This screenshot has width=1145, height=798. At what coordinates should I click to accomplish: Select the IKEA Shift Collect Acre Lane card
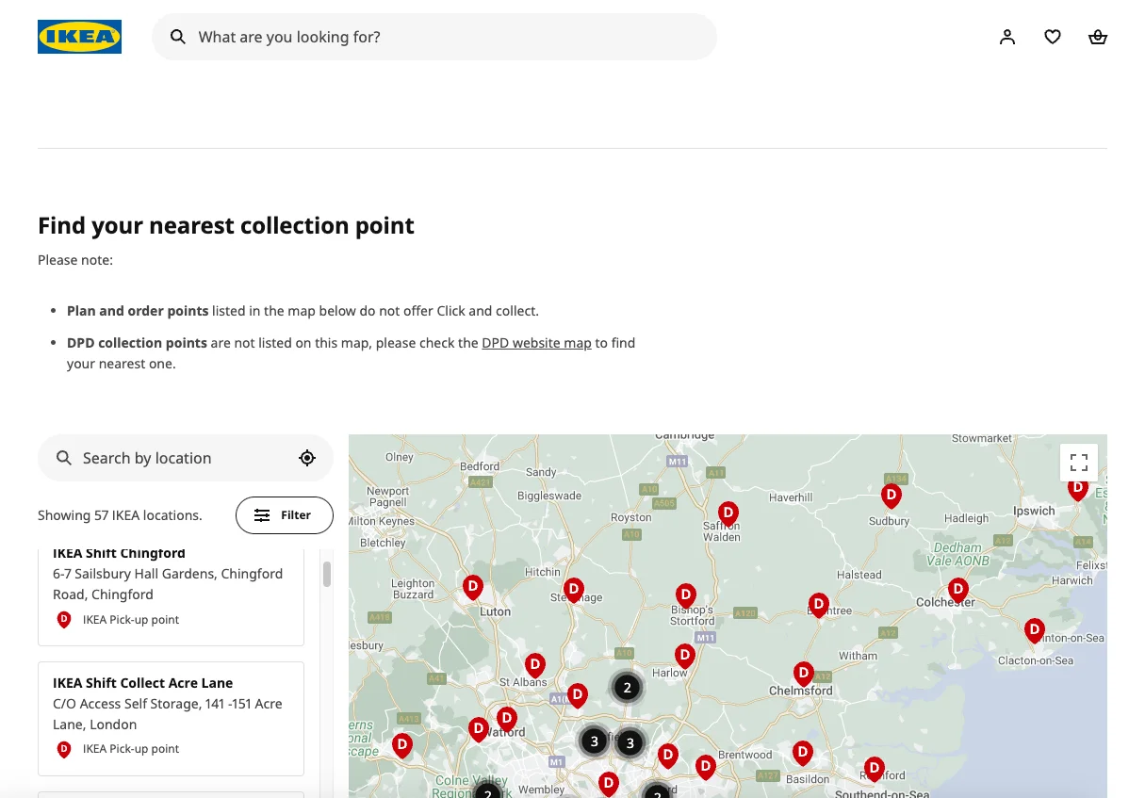pyautogui.click(x=171, y=718)
